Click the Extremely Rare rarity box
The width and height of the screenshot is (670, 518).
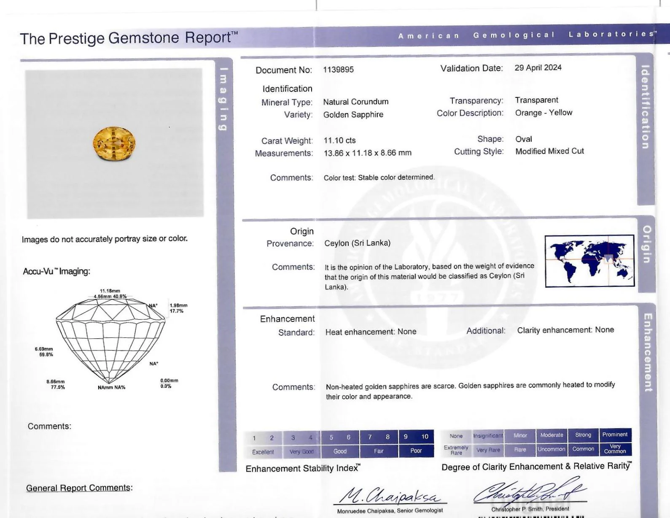click(456, 450)
